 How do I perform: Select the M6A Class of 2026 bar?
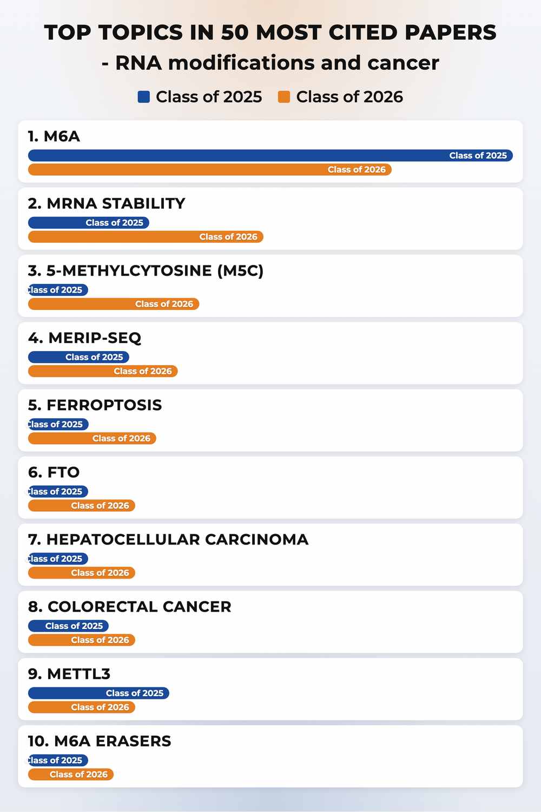(210, 170)
